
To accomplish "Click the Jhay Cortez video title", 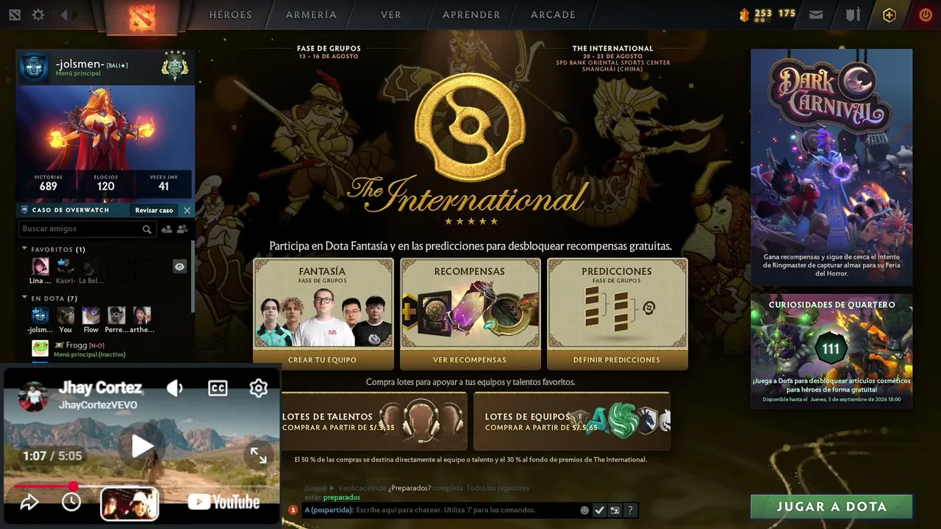I will click(x=100, y=388).
